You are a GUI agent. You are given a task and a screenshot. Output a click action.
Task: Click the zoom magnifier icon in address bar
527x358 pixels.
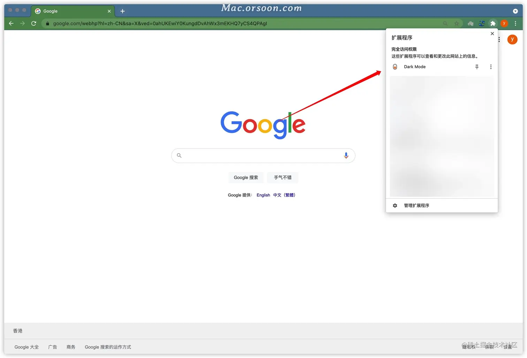pos(445,23)
